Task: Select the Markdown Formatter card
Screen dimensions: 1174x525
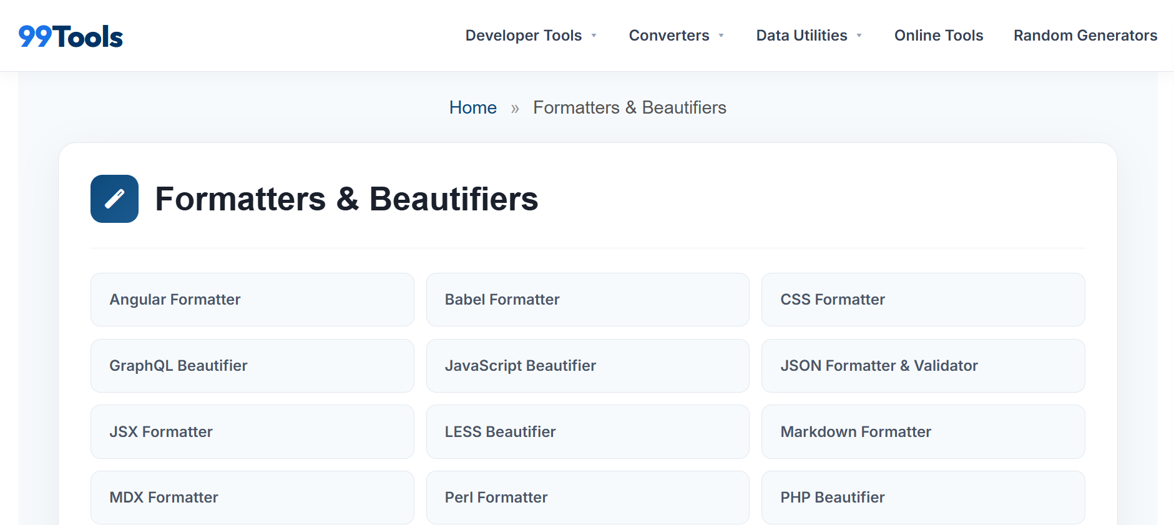Action: [922, 431]
